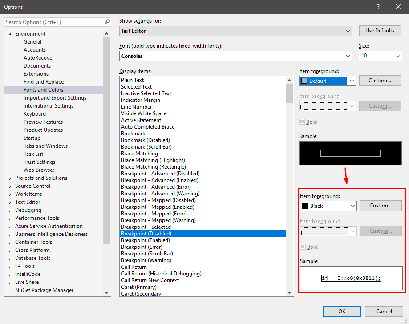
Task: Toggle the upper Bold checkbox
Action: (302, 122)
